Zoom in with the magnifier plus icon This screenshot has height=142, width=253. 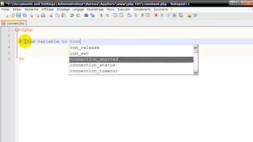[x=101, y=15]
